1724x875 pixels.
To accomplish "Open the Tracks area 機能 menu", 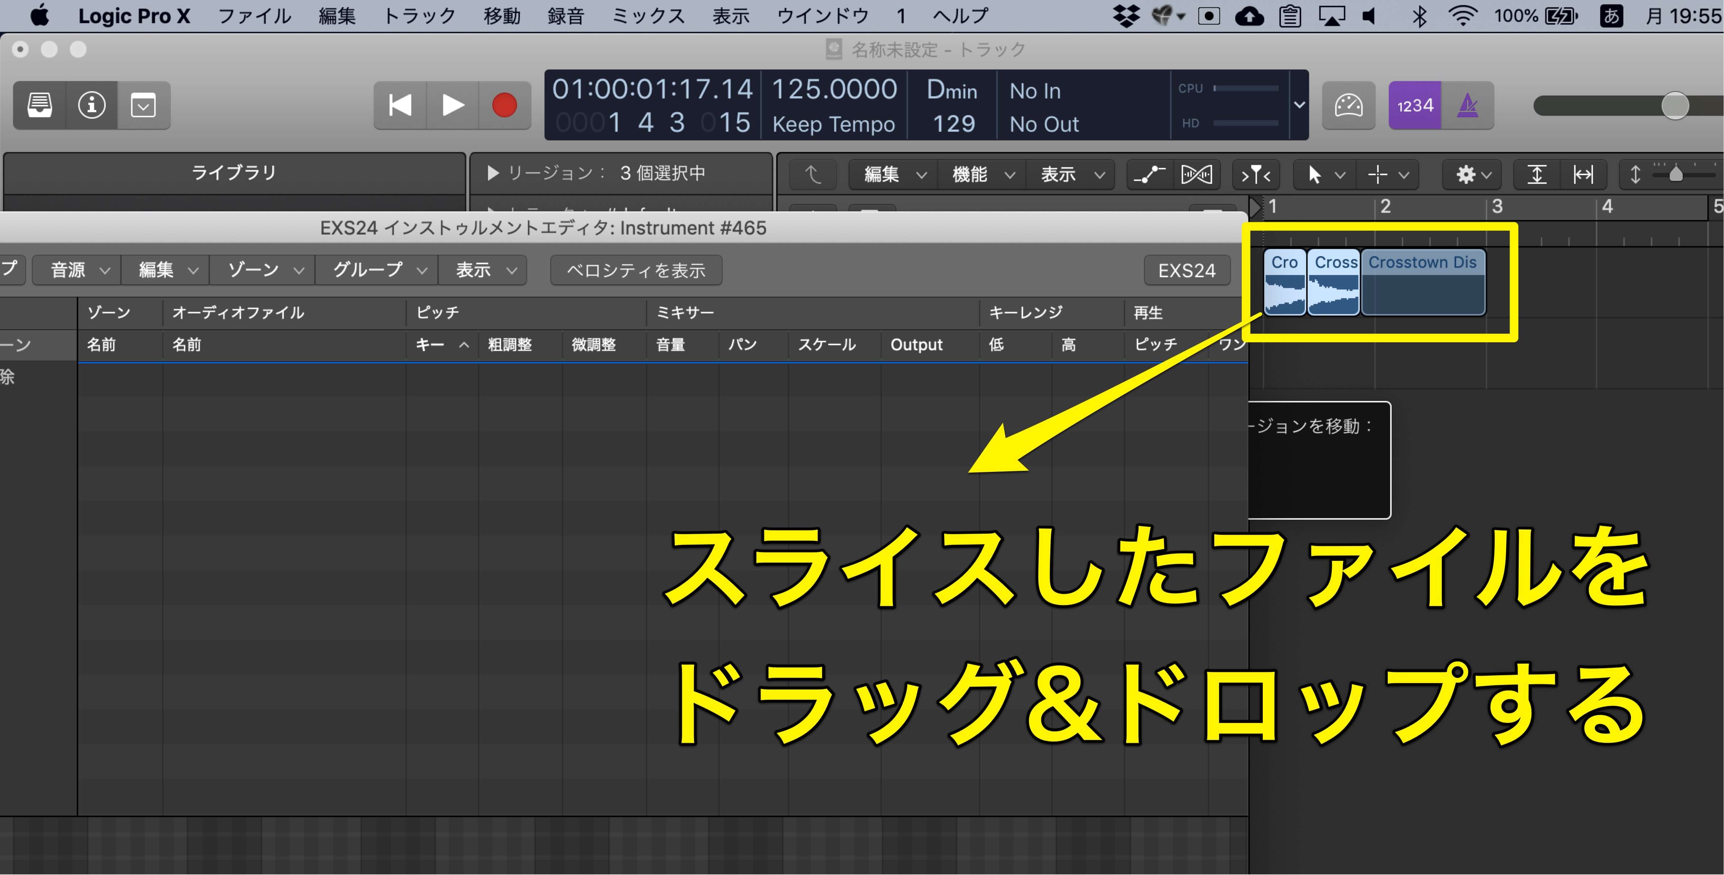I will click(x=982, y=174).
